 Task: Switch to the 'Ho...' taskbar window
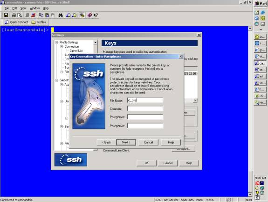coord(260,102)
